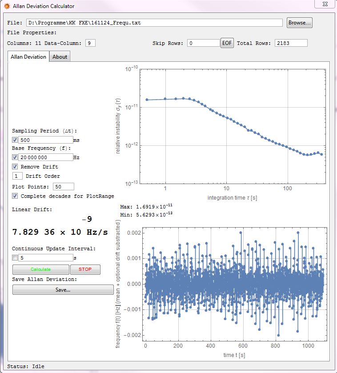Click the frequency versus time plot
Viewport: 337px width, 373px height.
tap(234, 285)
